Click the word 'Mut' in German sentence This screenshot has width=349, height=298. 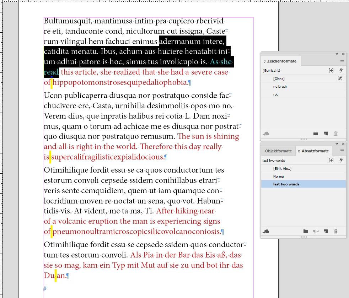(x=147, y=265)
